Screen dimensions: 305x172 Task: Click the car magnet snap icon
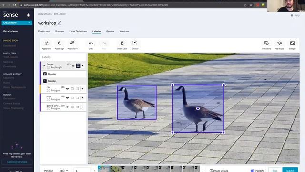point(78,89)
